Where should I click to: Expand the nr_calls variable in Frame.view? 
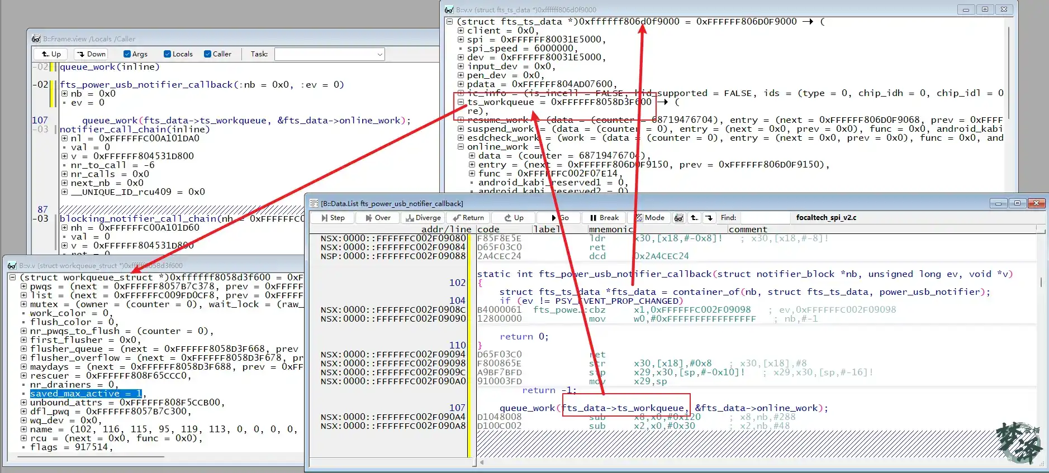click(x=64, y=174)
